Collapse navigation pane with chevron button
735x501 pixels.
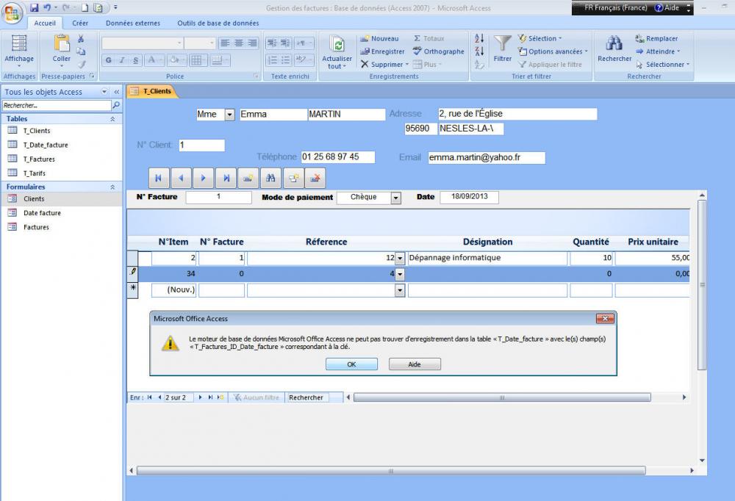click(117, 92)
